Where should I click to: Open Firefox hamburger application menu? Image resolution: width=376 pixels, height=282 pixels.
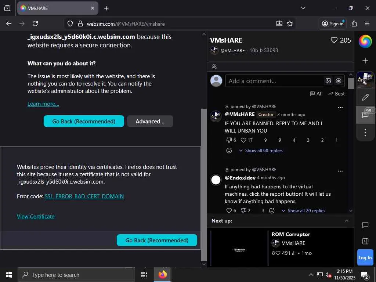click(x=367, y=23)
